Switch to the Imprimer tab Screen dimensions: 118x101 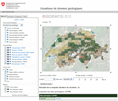tap(19, 17)
